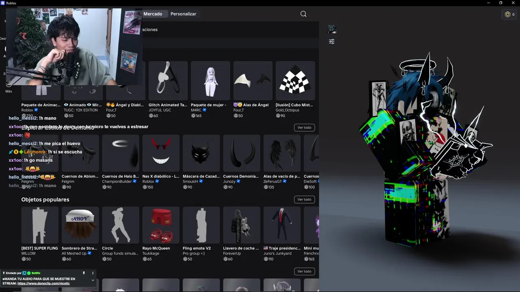Click the streamer webcam overlay

74,47
